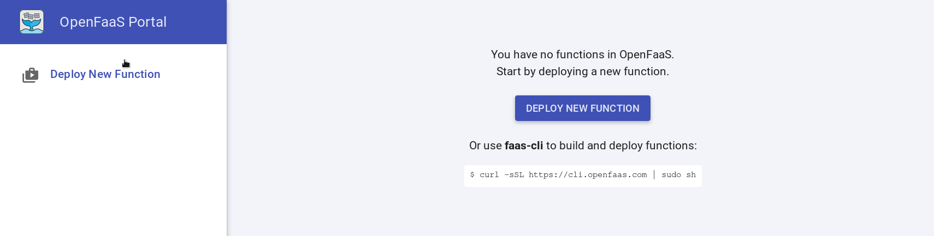Click the 'Start by deploying a new function' text
The image size is (934, 236).
point(582,71)
